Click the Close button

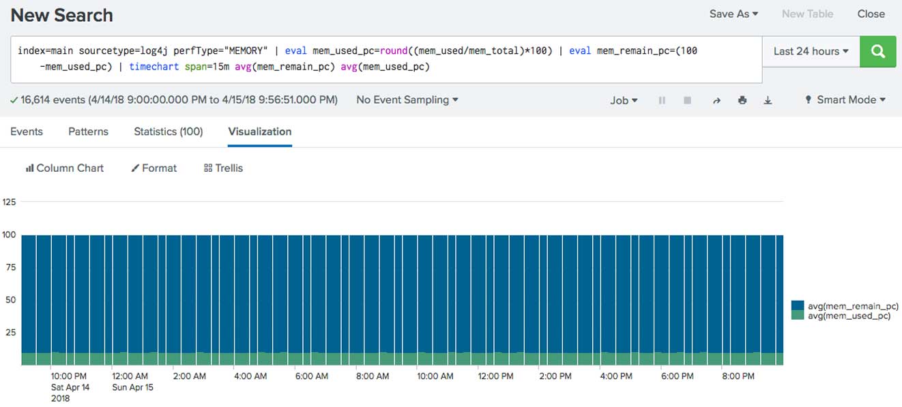871,14
